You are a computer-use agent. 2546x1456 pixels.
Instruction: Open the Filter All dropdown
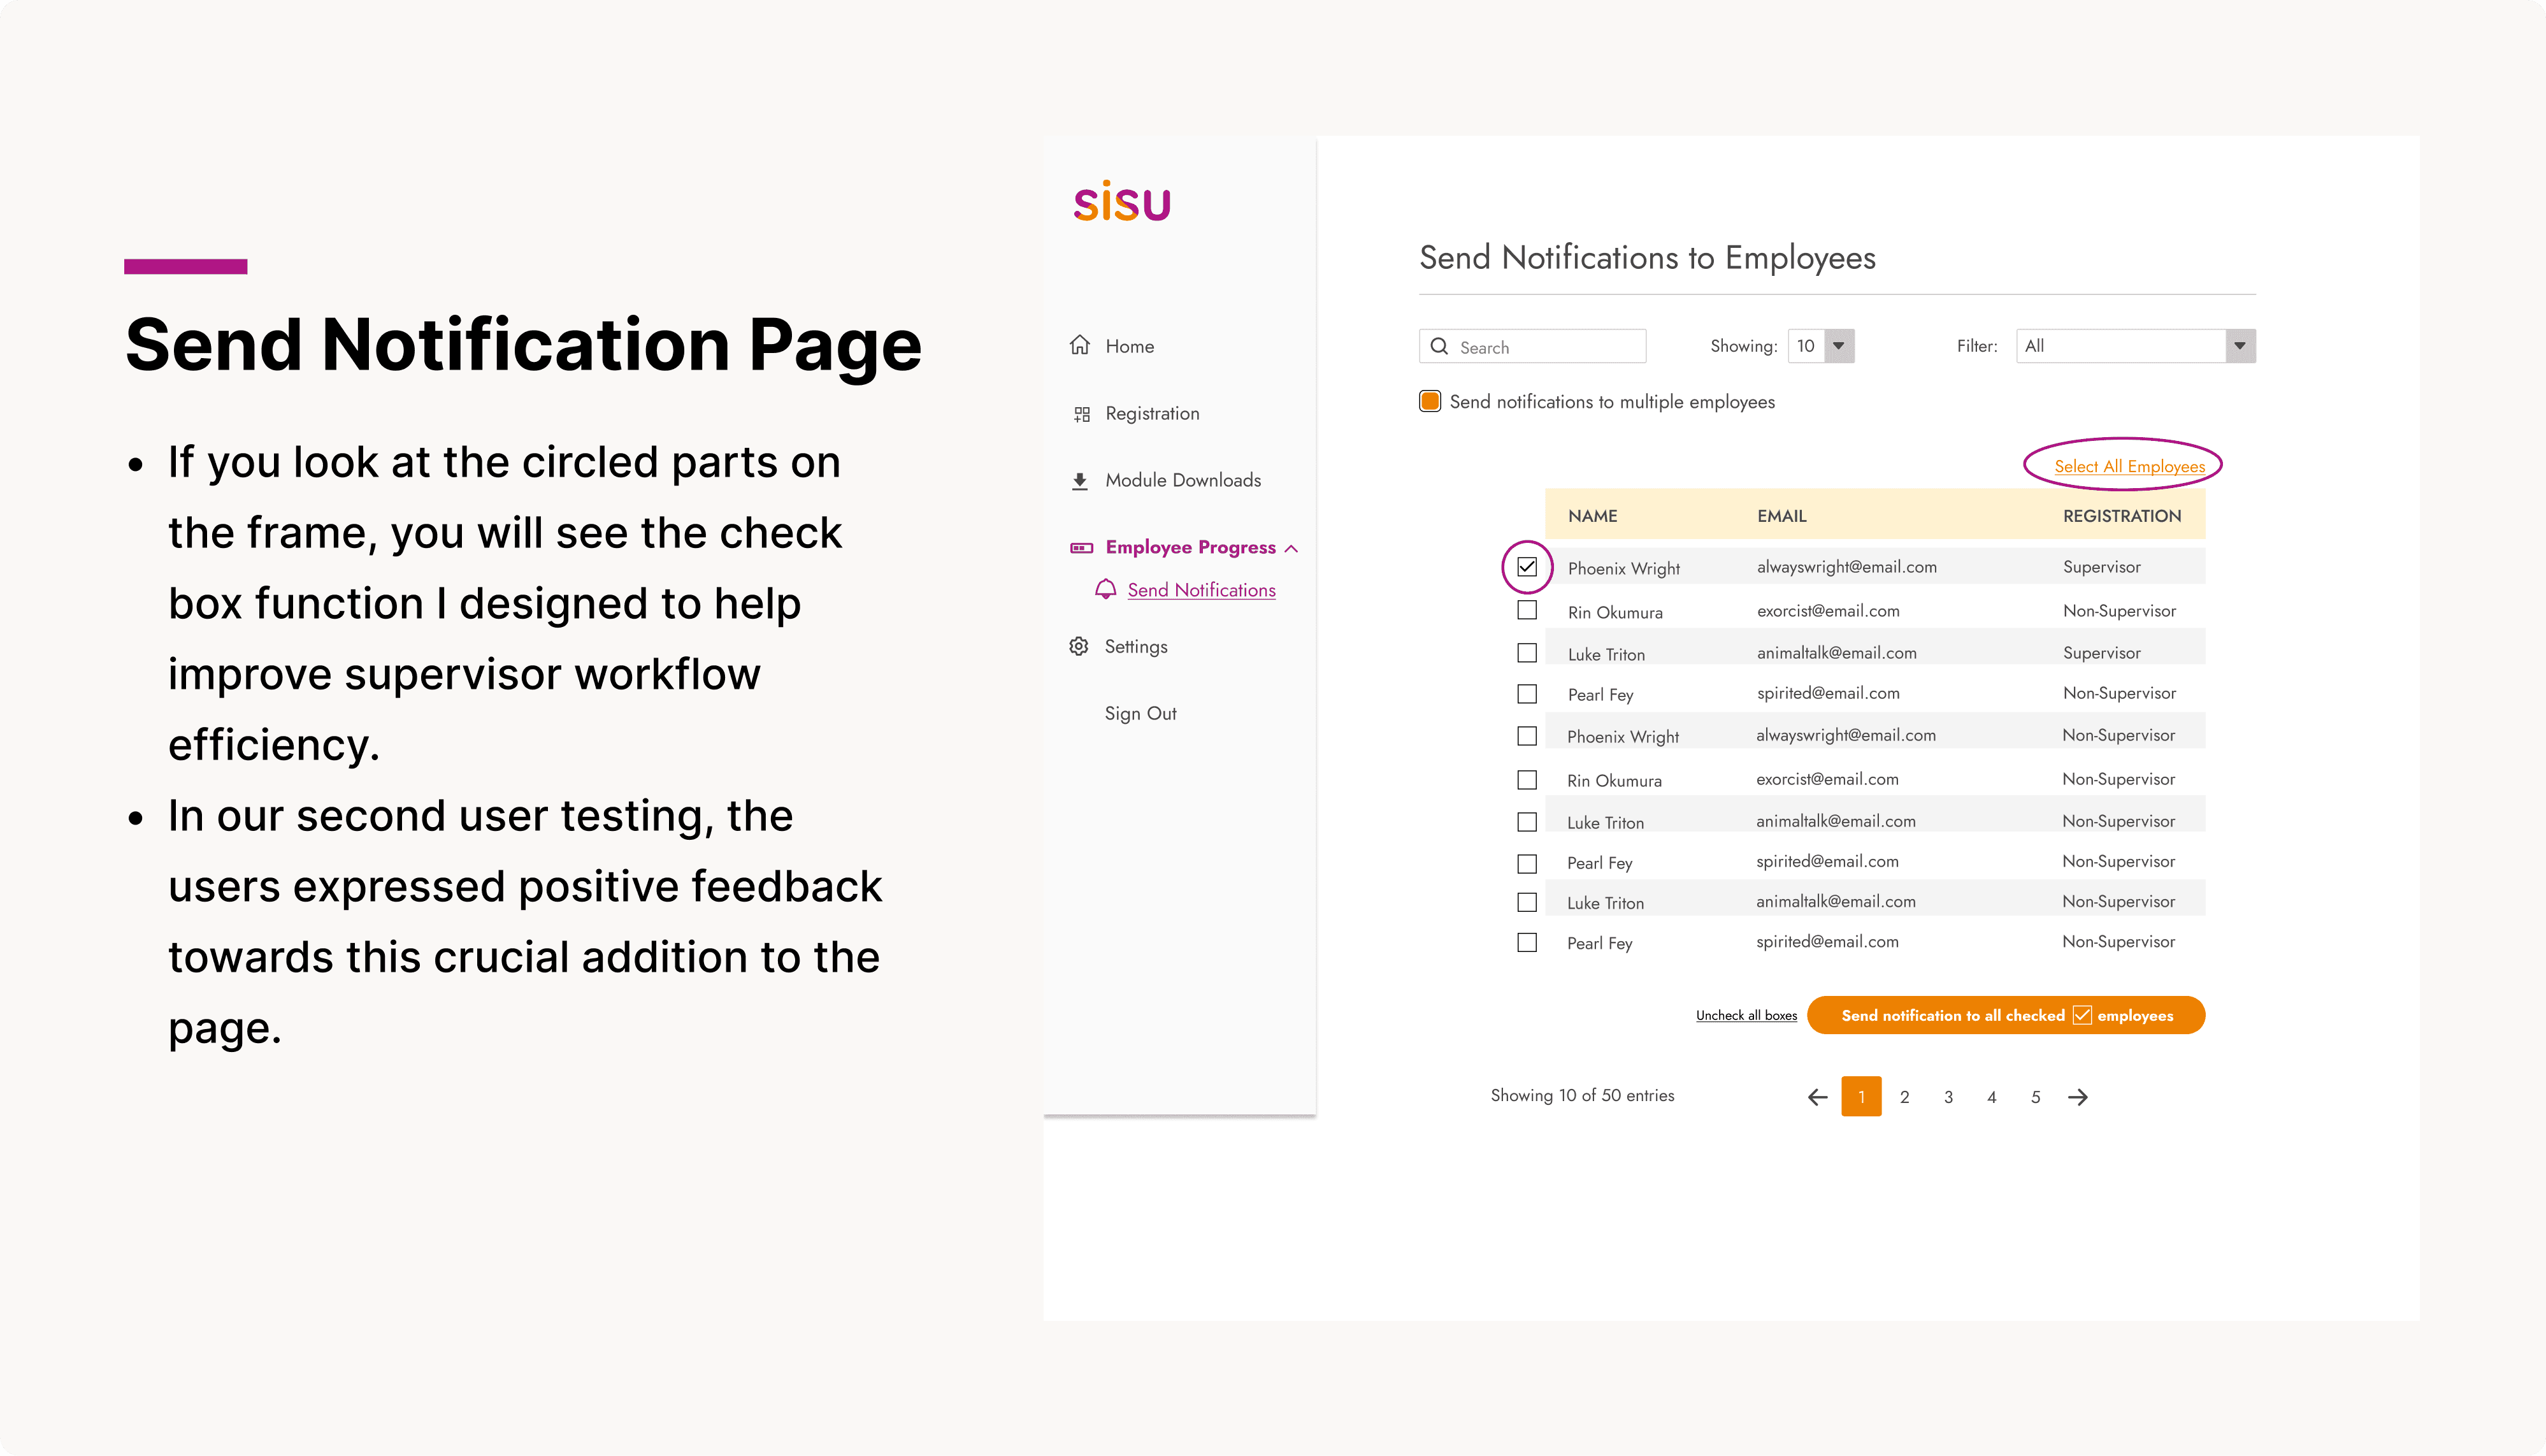tap(2136, 346)
